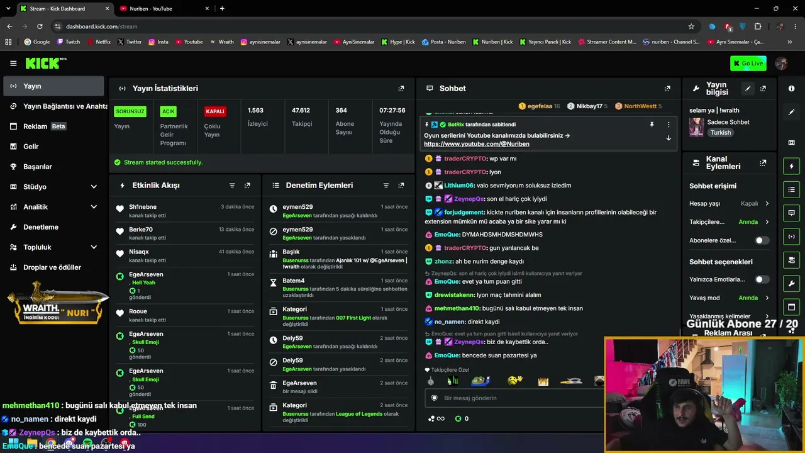Image resolution: width=805 pixels, height=453 pixels.
Task: Click the green Go Live button
Action: point(748,63)
